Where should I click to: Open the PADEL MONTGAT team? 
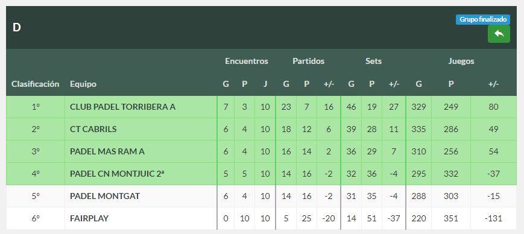click(105, 196)
